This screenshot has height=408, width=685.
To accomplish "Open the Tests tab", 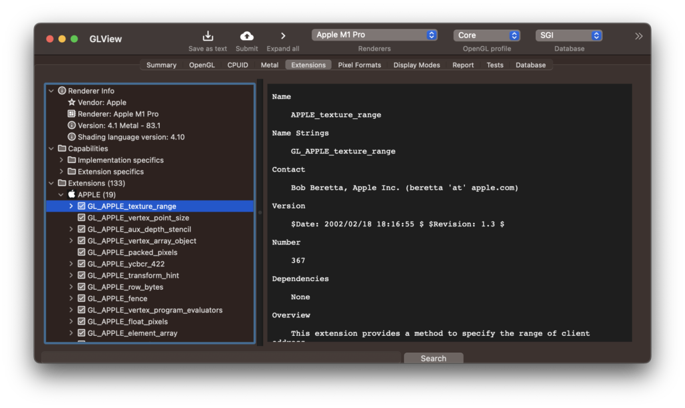I will point(495,65).
